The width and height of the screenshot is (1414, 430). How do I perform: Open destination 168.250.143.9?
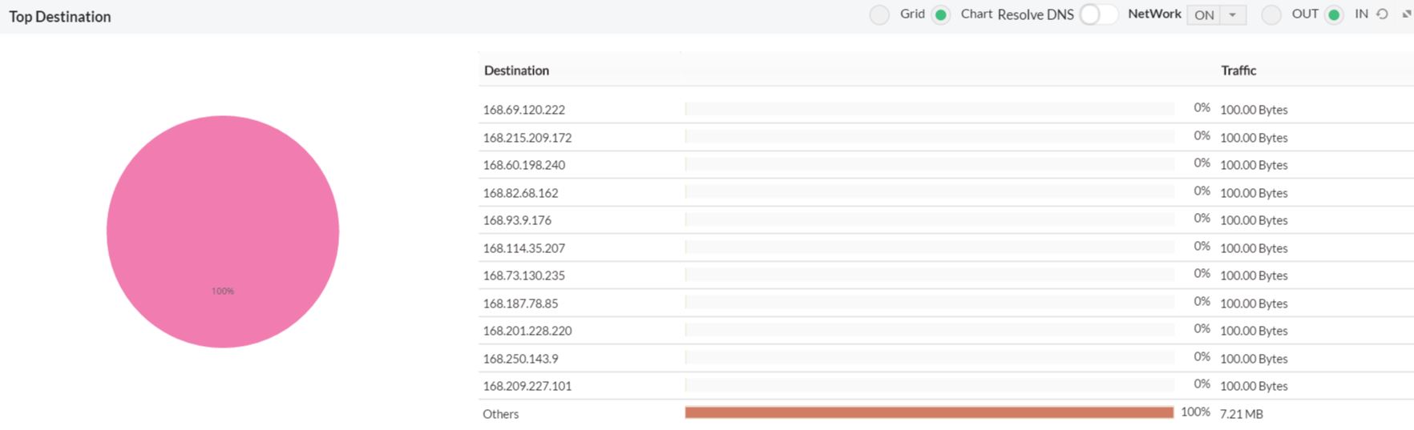pyautogui.click(x=520, y=359)
